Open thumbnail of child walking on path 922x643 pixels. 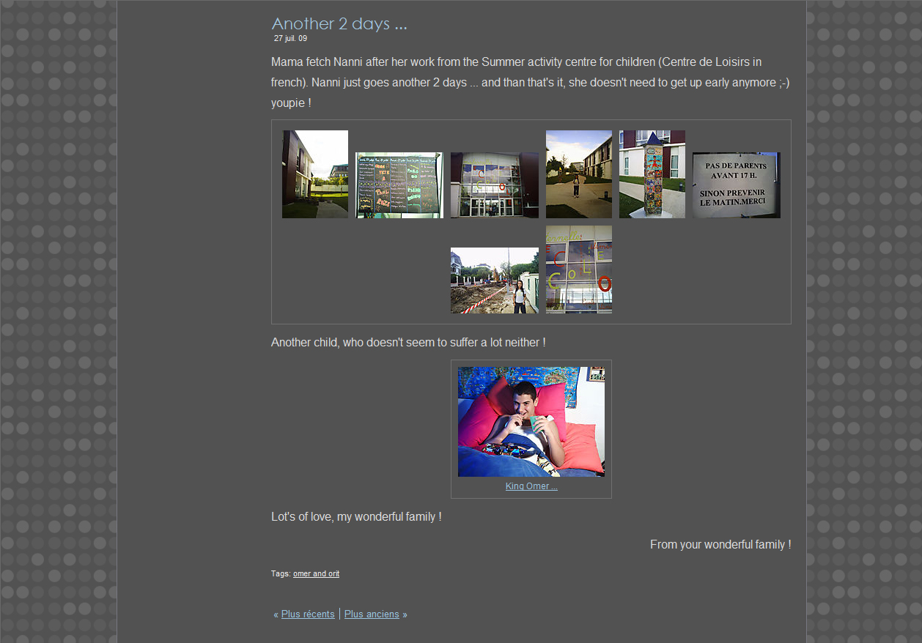579,174
